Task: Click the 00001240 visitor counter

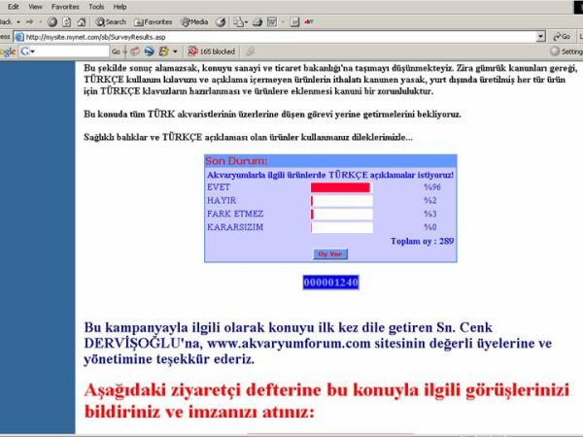Action: tap(331, 283)
